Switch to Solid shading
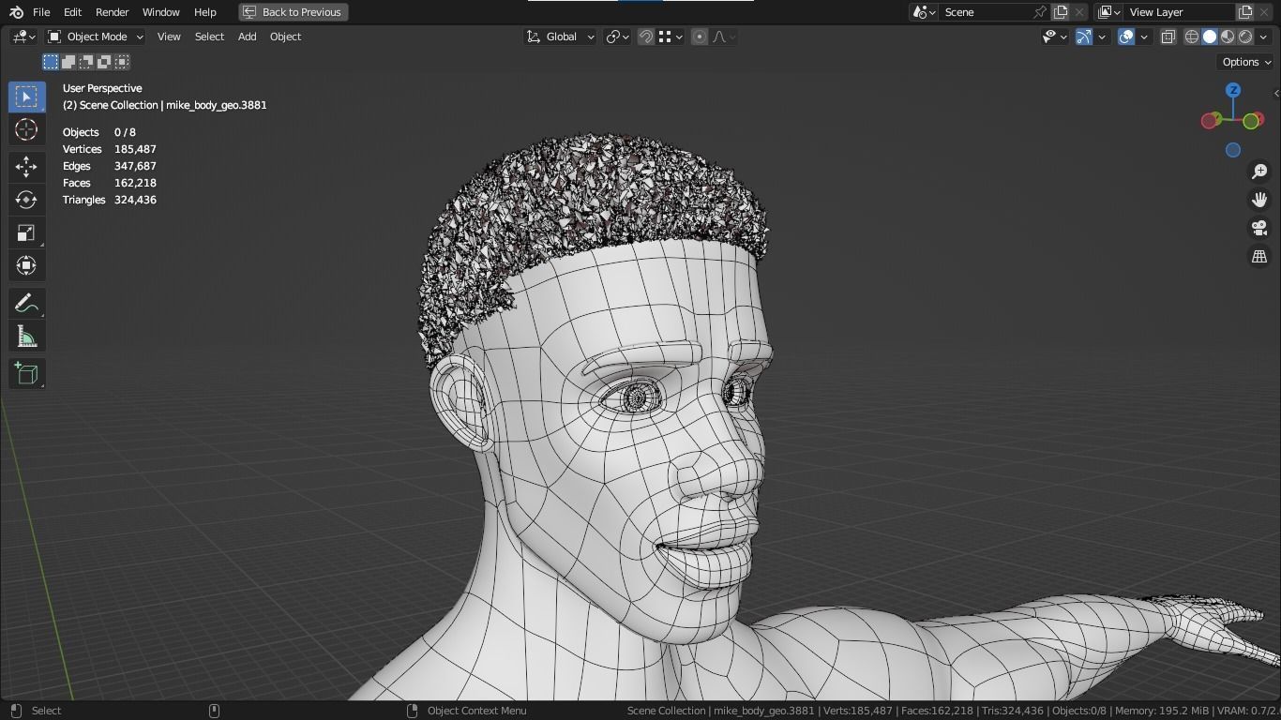This screenshot has height=720, width=1281. 1210,37
